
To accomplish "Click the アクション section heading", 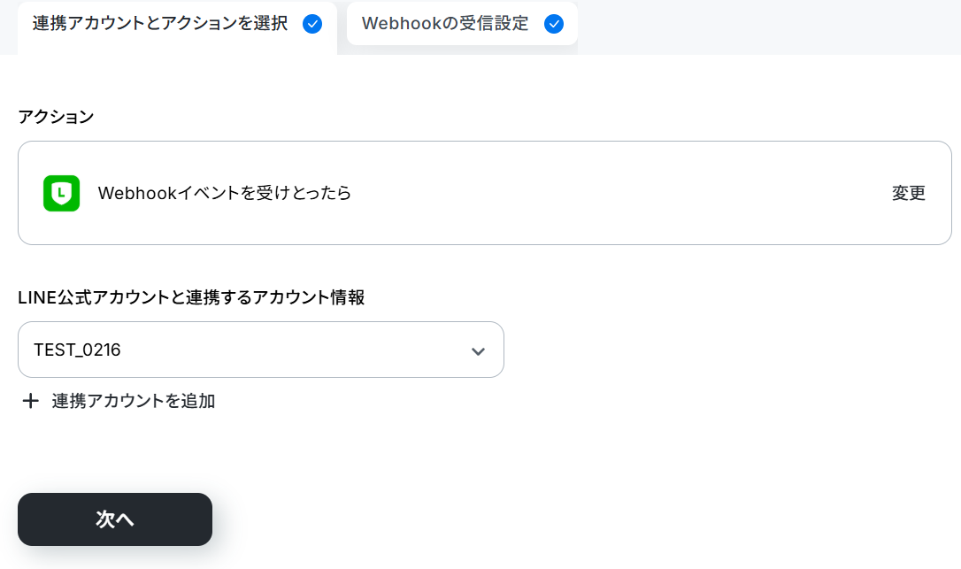I will click(x=56, y=117).
